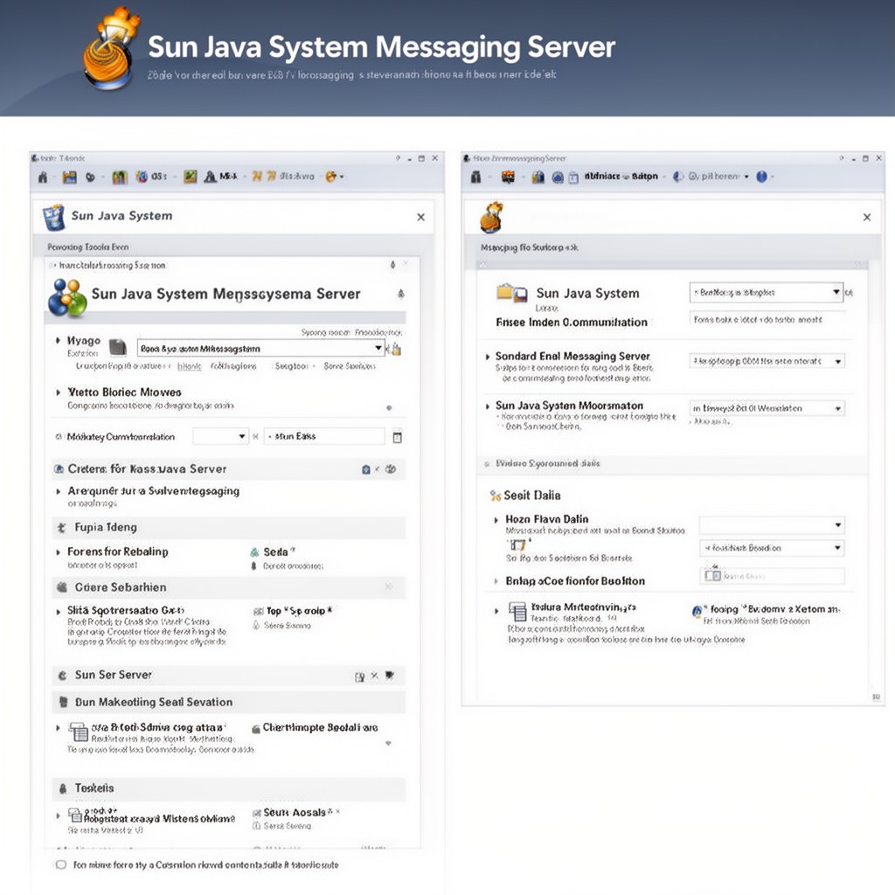
Task: Expand the 'Forens fror Rebalinp' row
Action: point(58,552)
